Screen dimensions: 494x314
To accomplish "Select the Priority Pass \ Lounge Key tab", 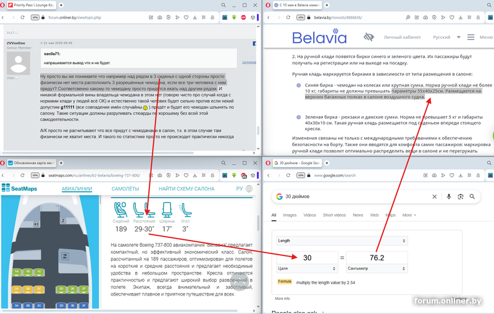I will (x=31, y=5).
